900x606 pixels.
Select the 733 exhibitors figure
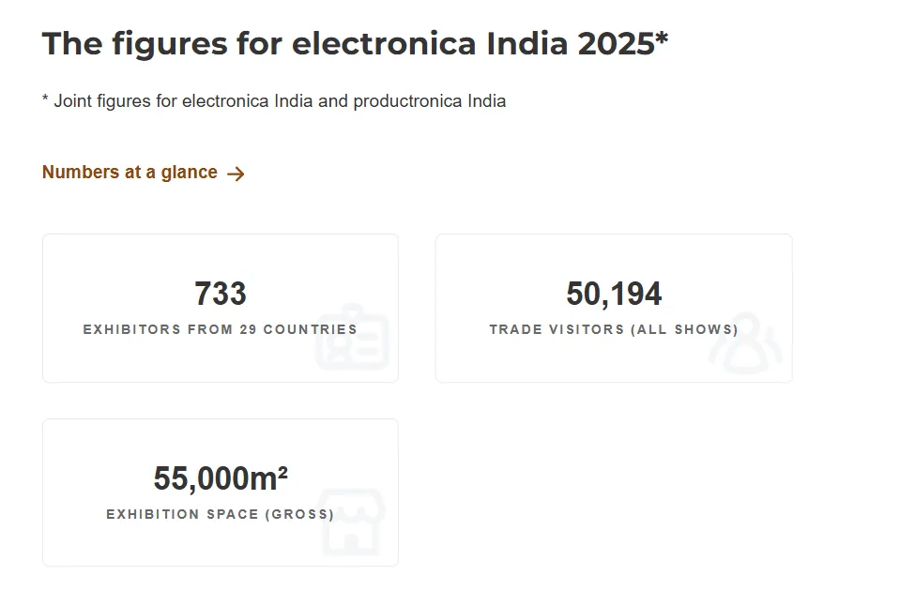tap(221, 294)
